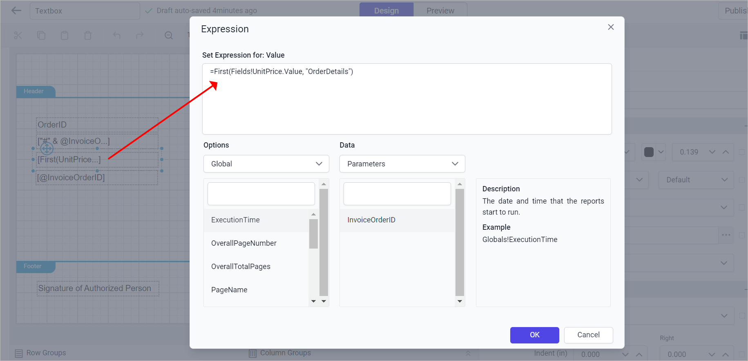Select OverallPageNumber in options list

tap(256, 243)
